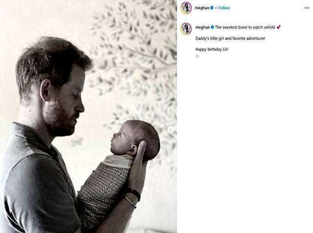Click the 'Happy birthday Lili!' caption line

(x=212, y=49)
